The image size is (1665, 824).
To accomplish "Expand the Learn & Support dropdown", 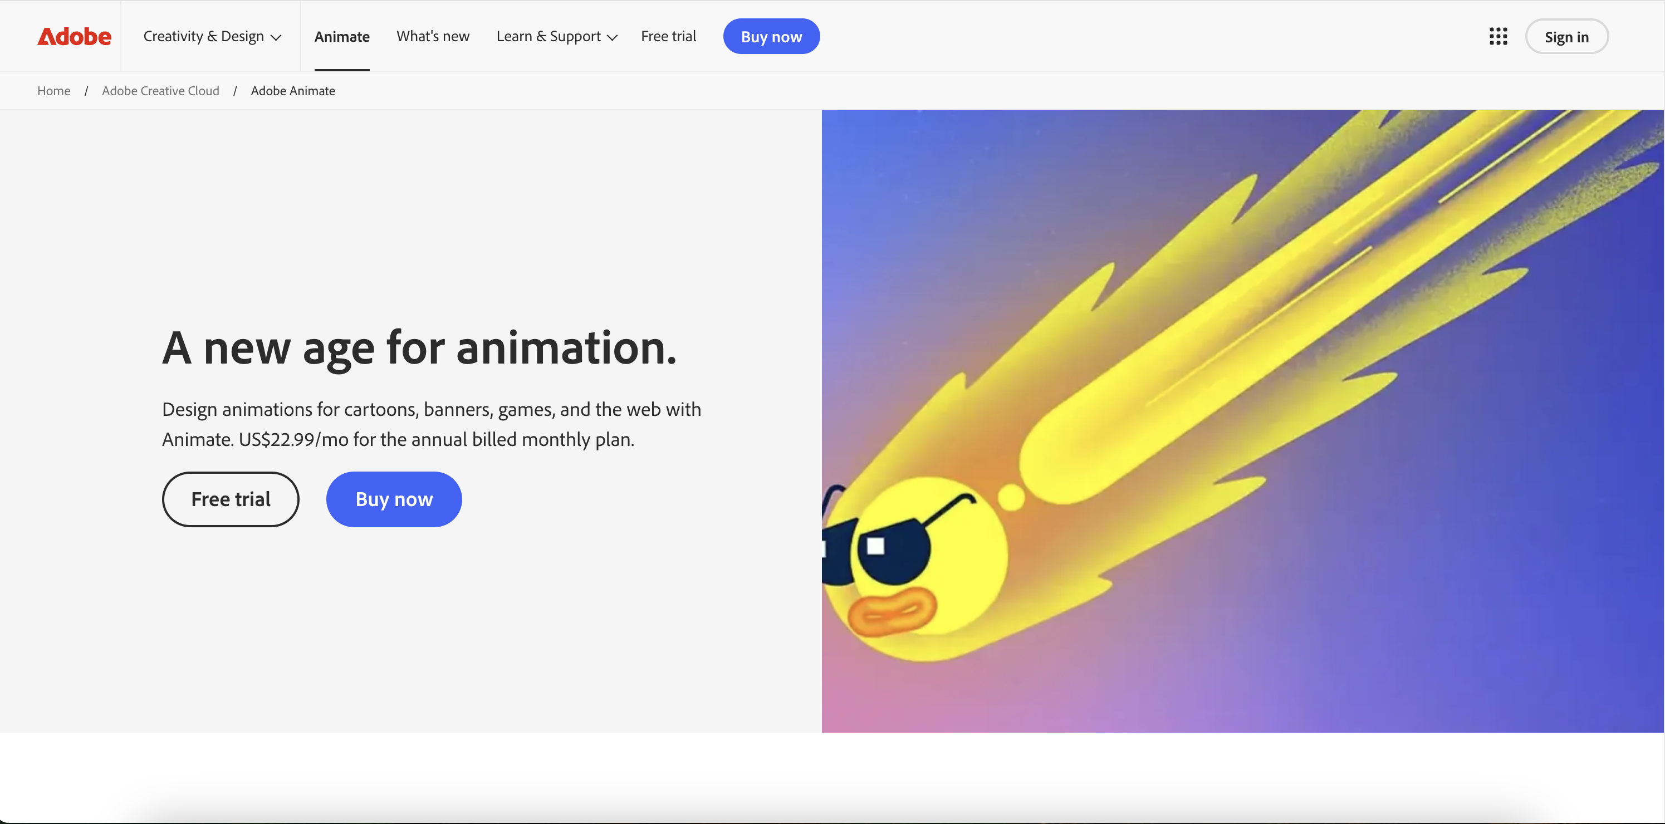I will pyautogui.click(x=548, y=36).
